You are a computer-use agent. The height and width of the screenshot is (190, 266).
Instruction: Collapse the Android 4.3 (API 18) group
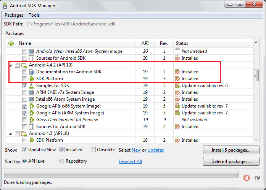(x=11, y=134)
